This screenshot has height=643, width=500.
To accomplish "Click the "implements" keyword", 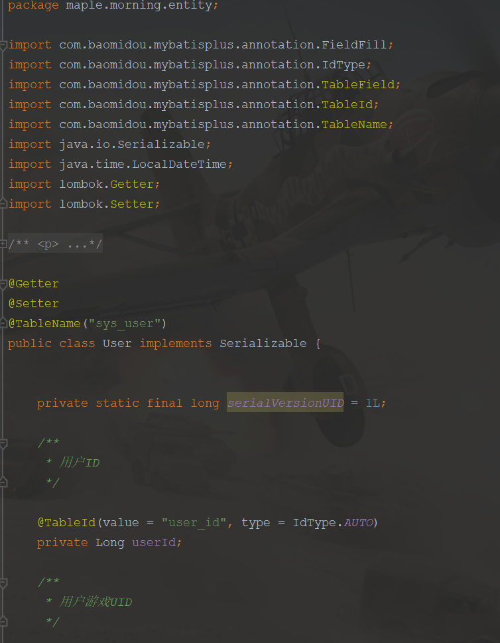I will point(176,344).
